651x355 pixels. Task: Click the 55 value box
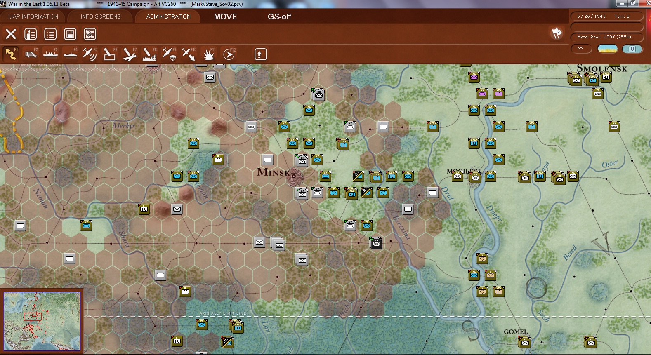click(x=581, y=49)
